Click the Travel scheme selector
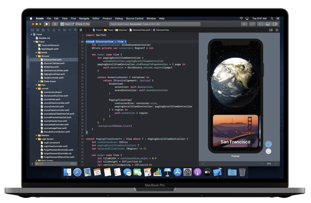Image resolution: width=311 pixels, height=203 pixels. [66, 24]
